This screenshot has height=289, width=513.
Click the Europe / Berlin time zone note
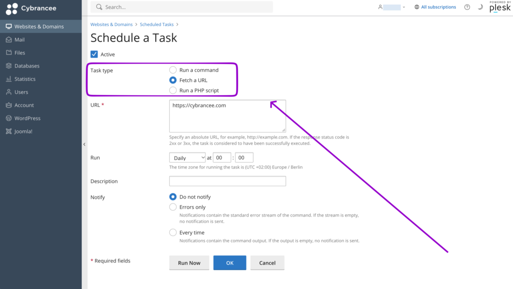pyautogui.click(x=235, y=167)
